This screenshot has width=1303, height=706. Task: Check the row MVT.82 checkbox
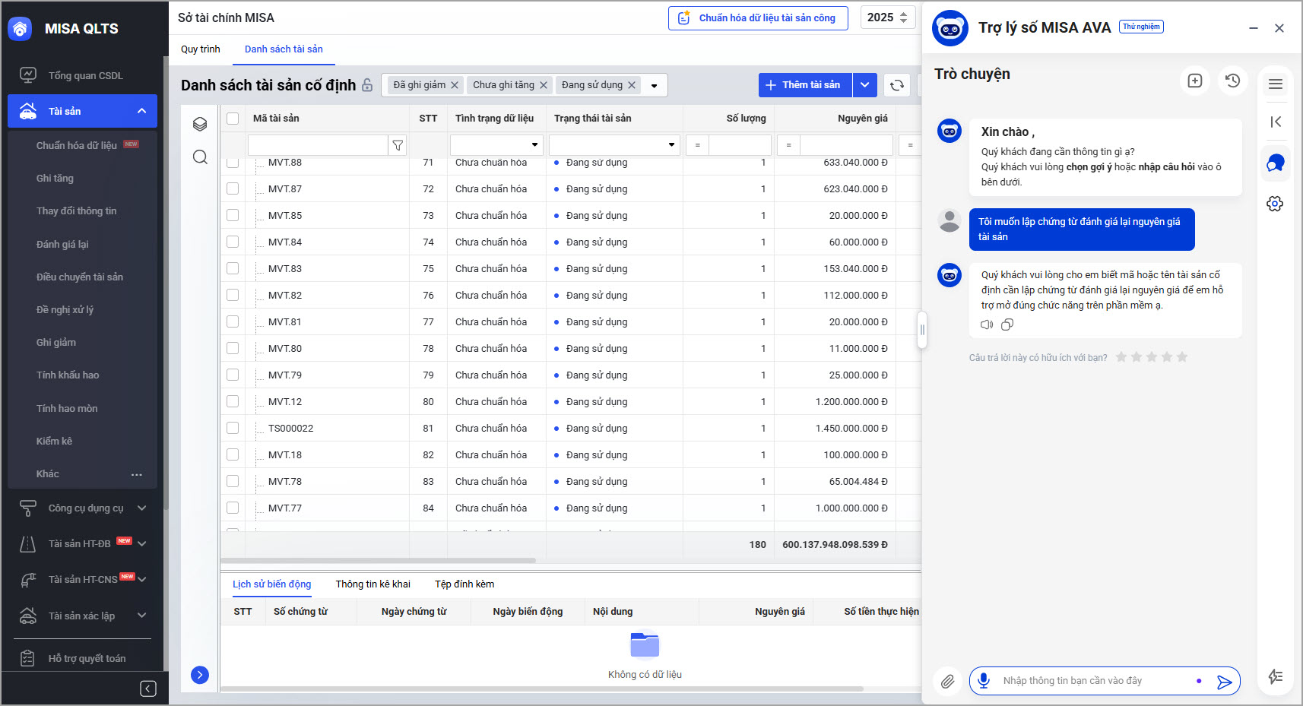pyautogui.click(x=233, y=295)
